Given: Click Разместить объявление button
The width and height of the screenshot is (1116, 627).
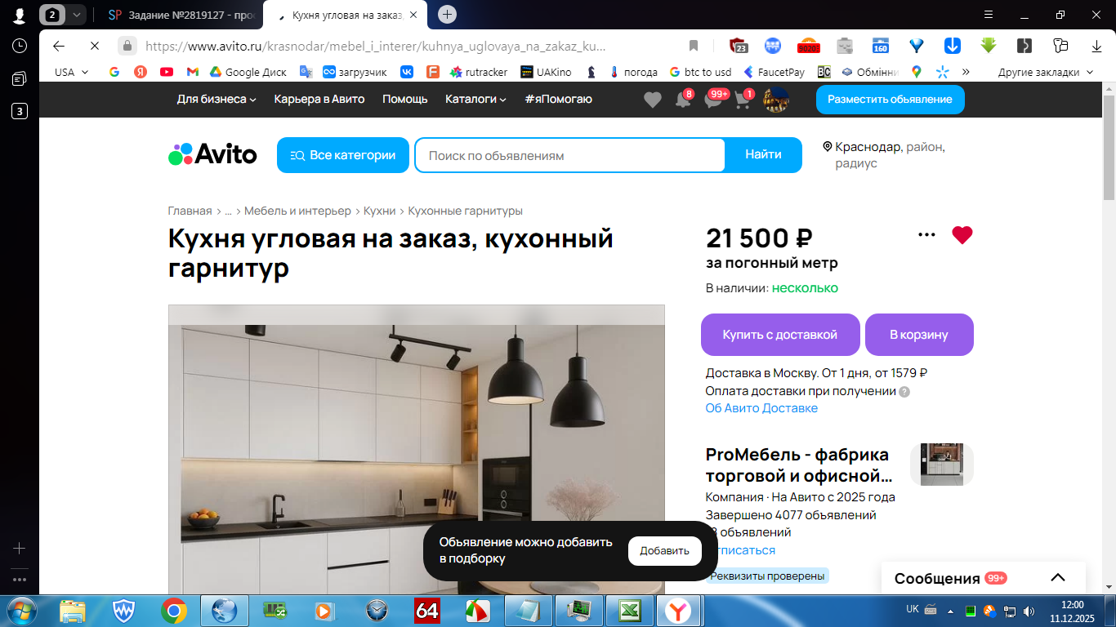Looking at the screenshot, I should pyautogui.click(x=891, y=100).
